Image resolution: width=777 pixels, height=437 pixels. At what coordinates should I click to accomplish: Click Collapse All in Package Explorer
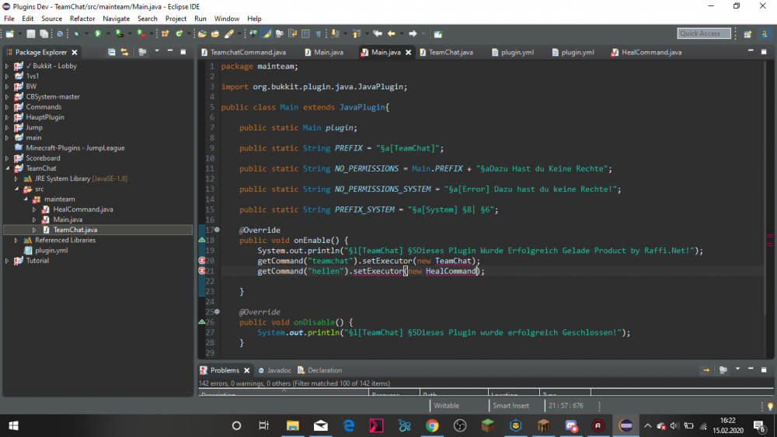[111, 52]
